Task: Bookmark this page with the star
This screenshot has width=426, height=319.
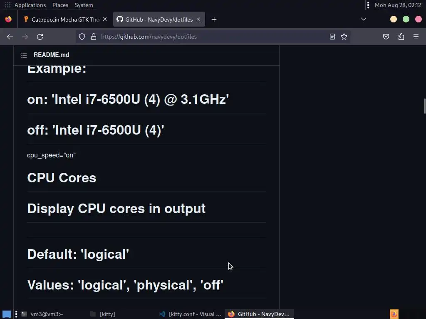Action: (344, 37)
